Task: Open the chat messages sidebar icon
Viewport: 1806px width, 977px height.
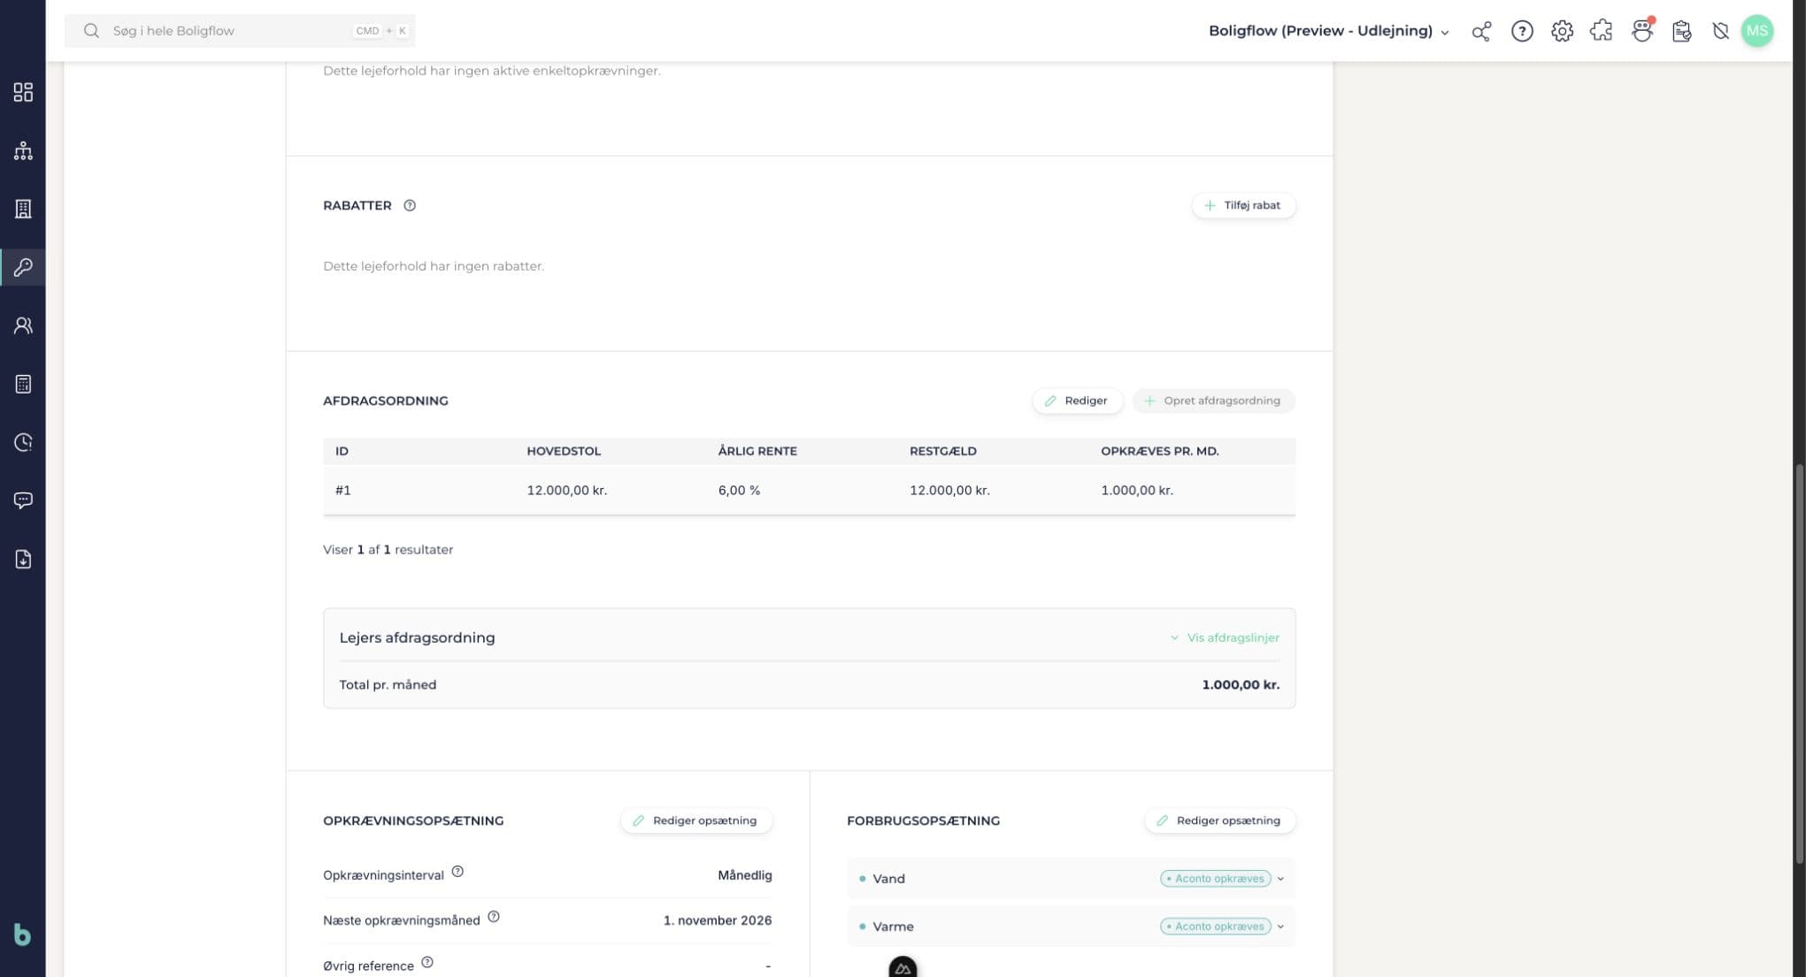Action: (x=23, y=500)
